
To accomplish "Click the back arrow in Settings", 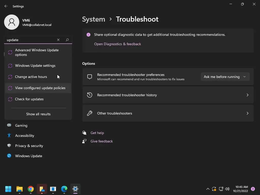I will pos(6,6).
